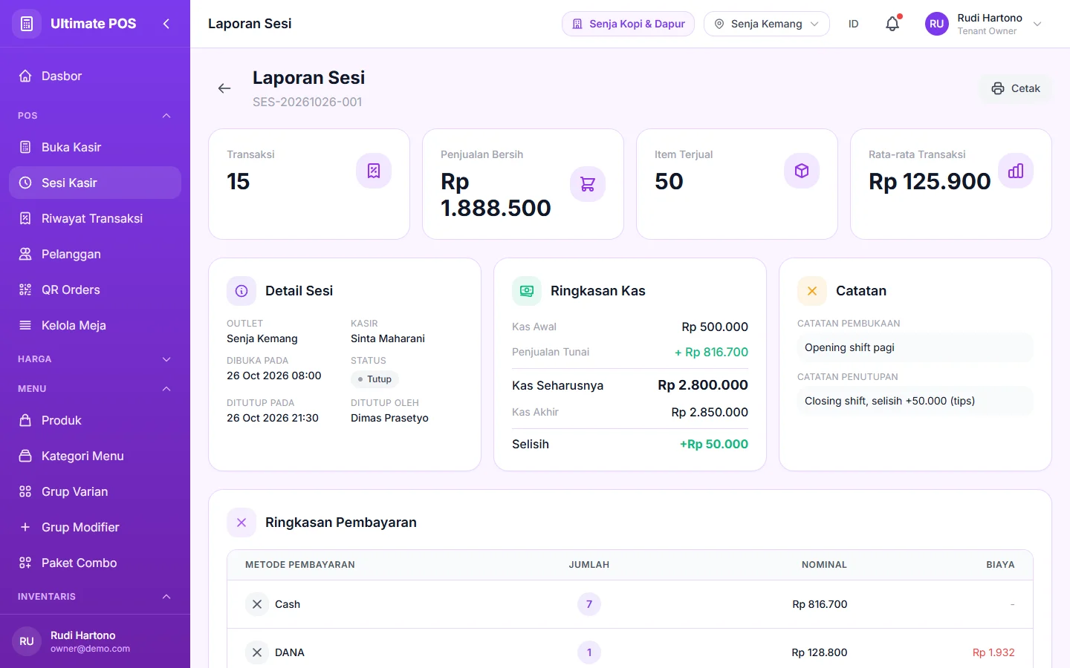Open Grup Varian page

95,491
